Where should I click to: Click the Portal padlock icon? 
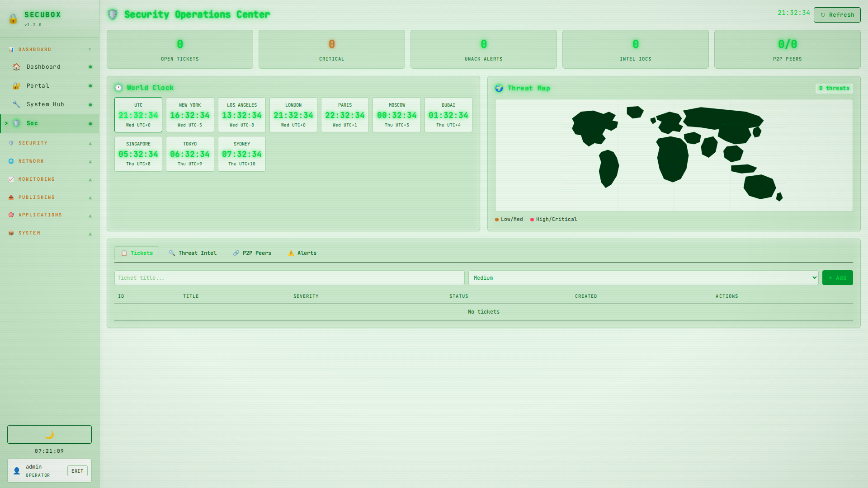[x=16, y=86]
